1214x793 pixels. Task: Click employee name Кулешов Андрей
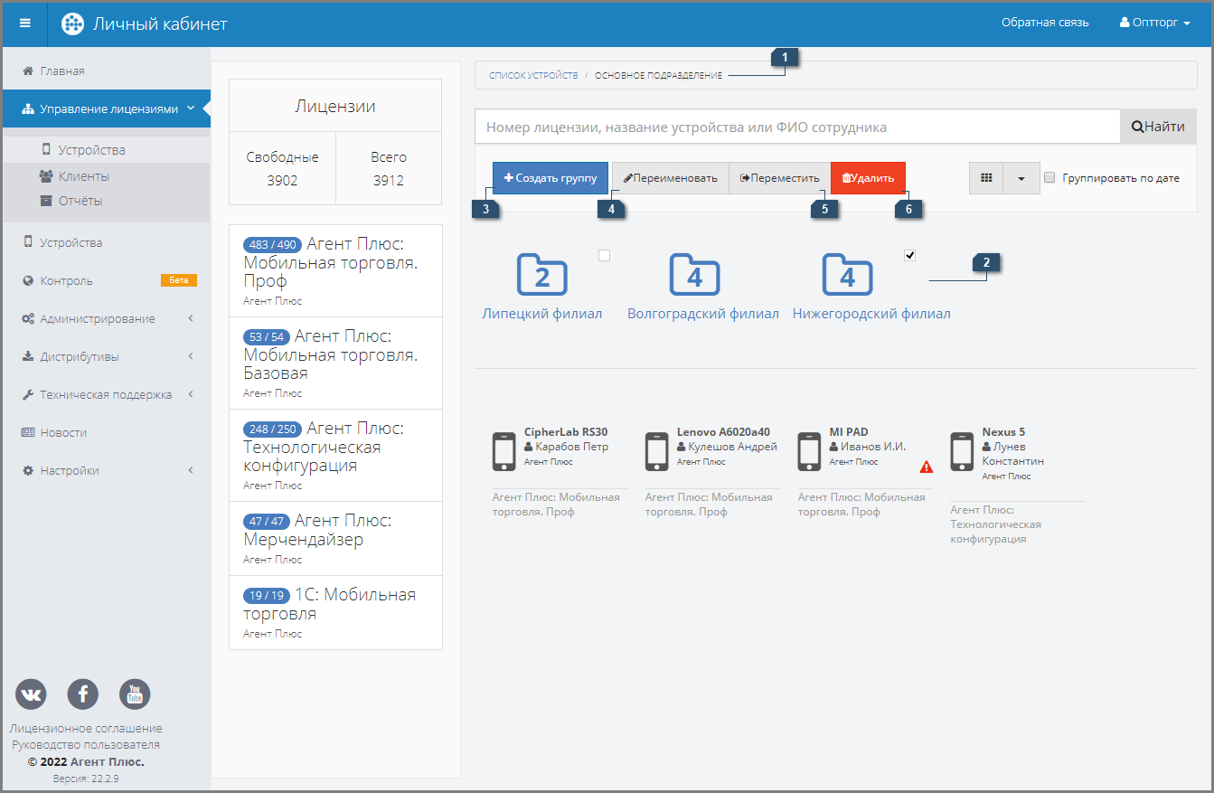tap(732, 447)
